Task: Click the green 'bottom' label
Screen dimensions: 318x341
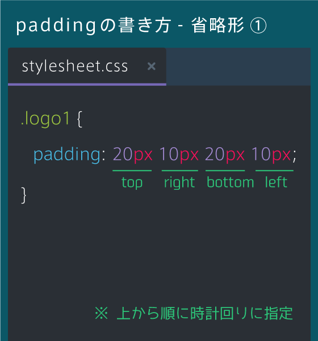Action: 231,182
